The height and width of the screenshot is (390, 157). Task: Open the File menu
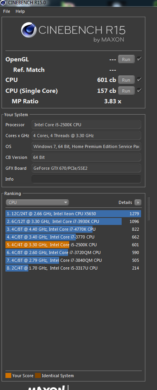[x=7, y=11]
